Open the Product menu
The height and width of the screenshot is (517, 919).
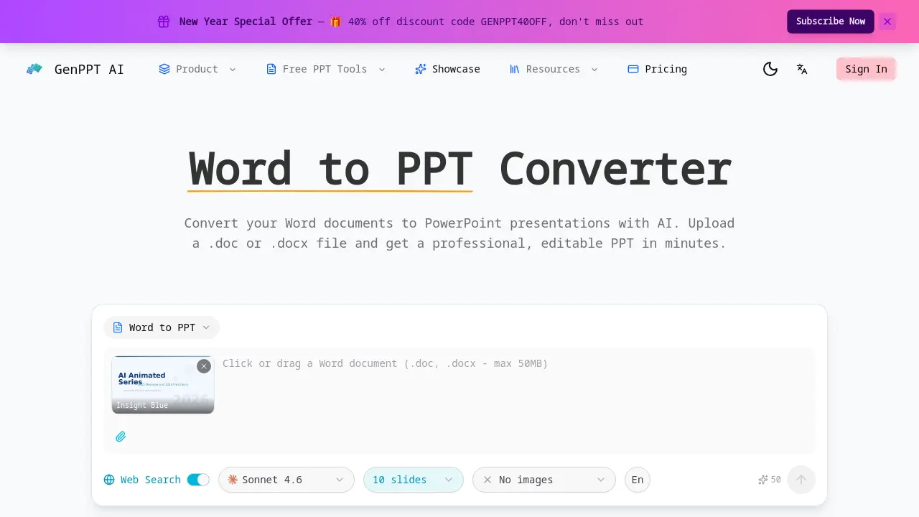pyautogui.click(x=197, y=69)
